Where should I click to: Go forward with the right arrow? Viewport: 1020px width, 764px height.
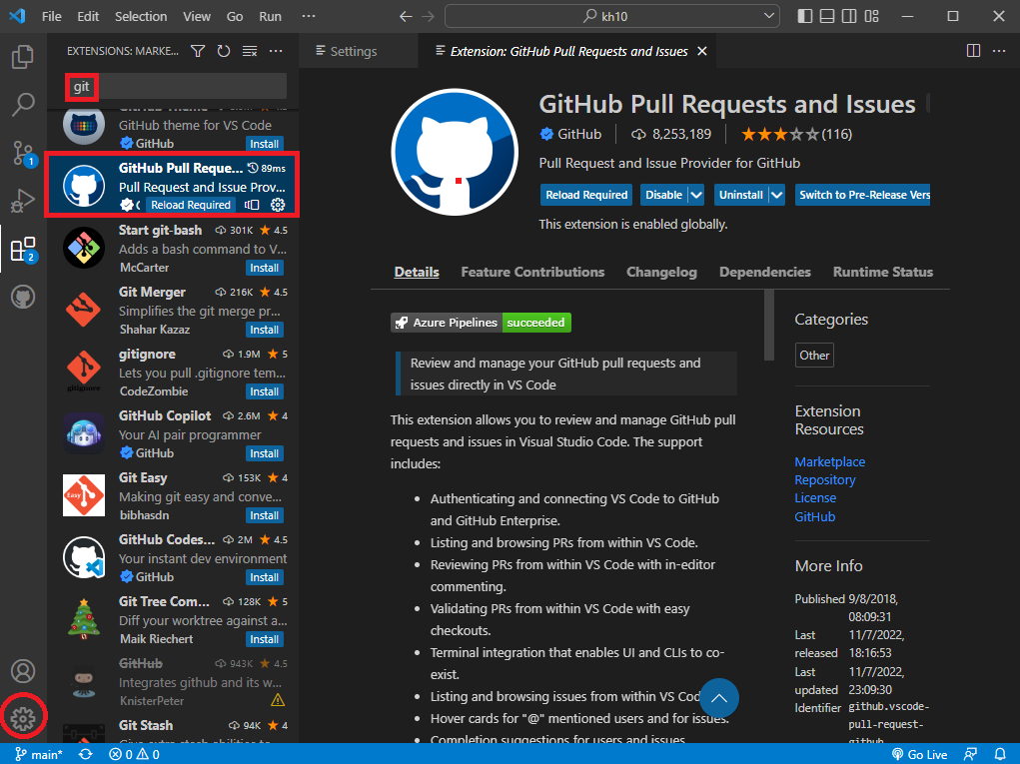click(x=428, y=16)
